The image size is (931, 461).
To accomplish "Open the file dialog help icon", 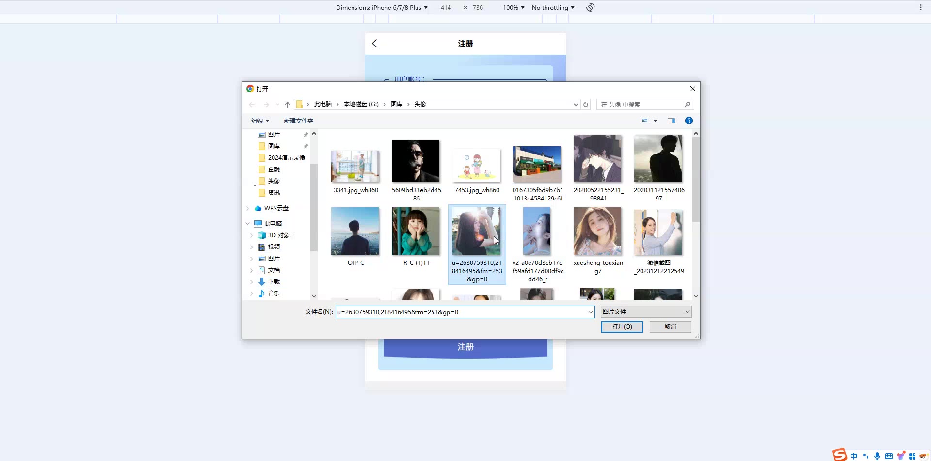I will point(689,121).
